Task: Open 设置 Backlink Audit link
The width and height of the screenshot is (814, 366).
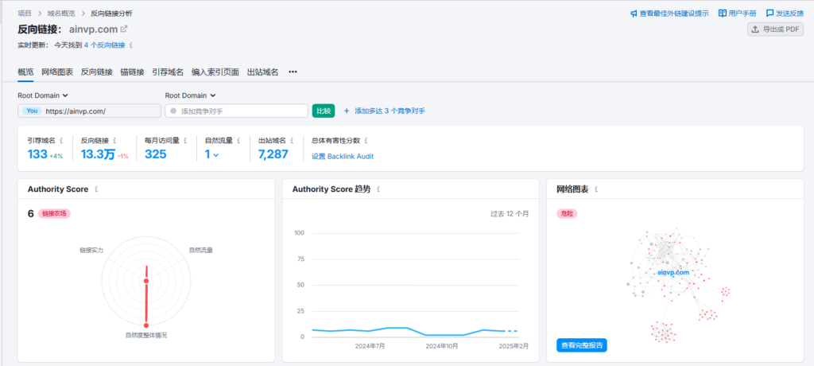Action: point(343,157)
